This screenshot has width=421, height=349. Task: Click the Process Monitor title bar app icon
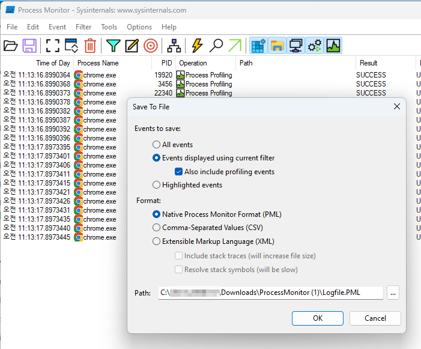[x=10, y=10]
